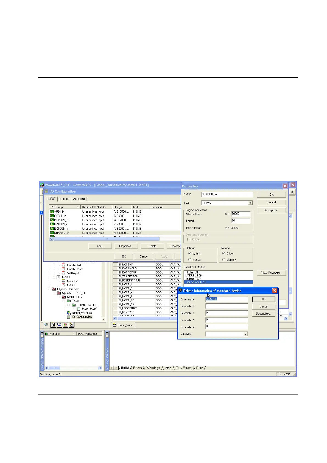
Task: Open the Global_Varia... worksheet tab
Action: [124, 325]
